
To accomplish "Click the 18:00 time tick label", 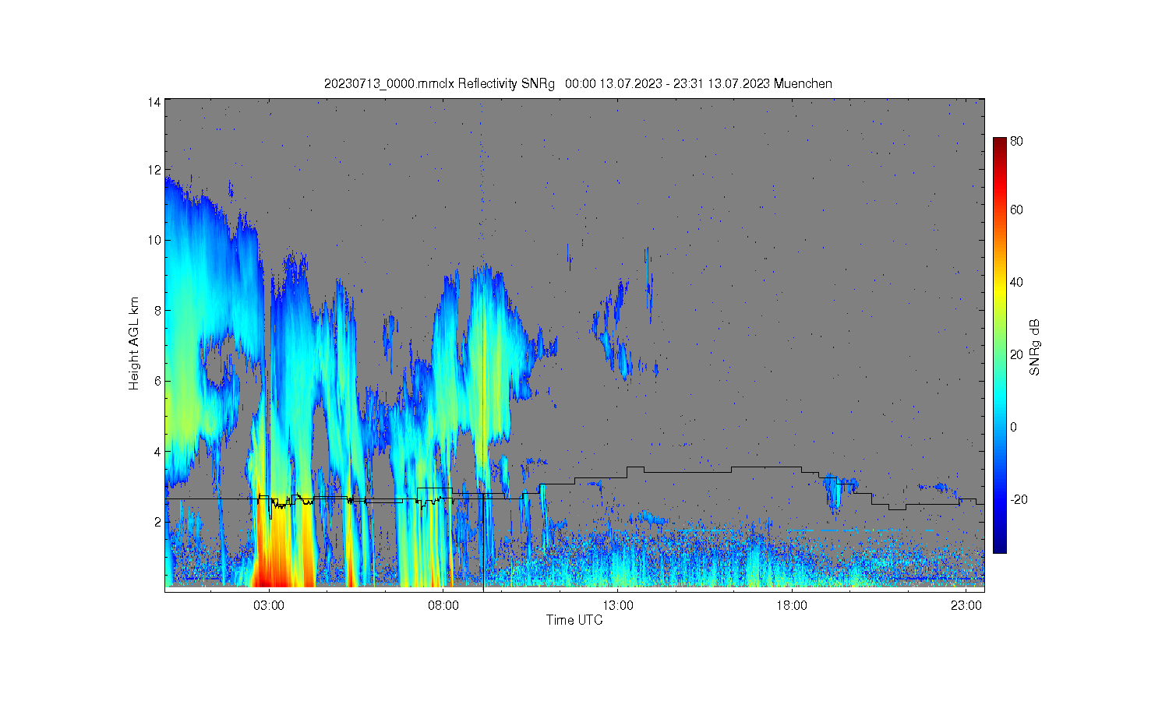I will [x=792, y=605].
